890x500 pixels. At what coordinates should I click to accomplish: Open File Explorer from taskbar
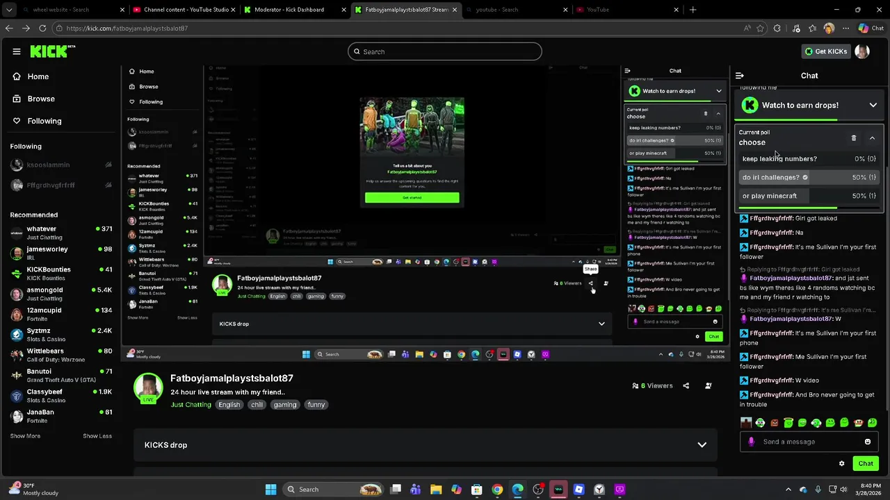(x=436, y=490)
